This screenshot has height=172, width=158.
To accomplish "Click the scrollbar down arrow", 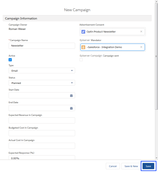I will tap(157, 158).
